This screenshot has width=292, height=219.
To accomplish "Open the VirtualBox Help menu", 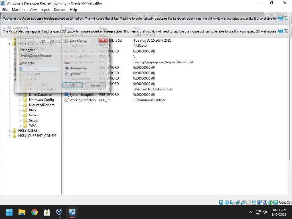I will [73, 10].
